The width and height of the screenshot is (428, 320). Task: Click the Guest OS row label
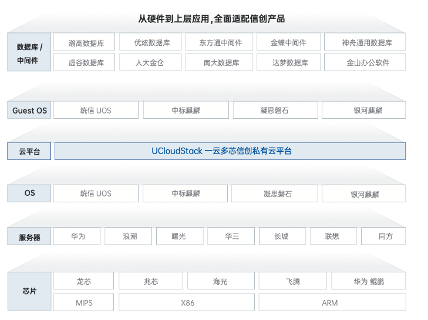[x=29, y=111]
